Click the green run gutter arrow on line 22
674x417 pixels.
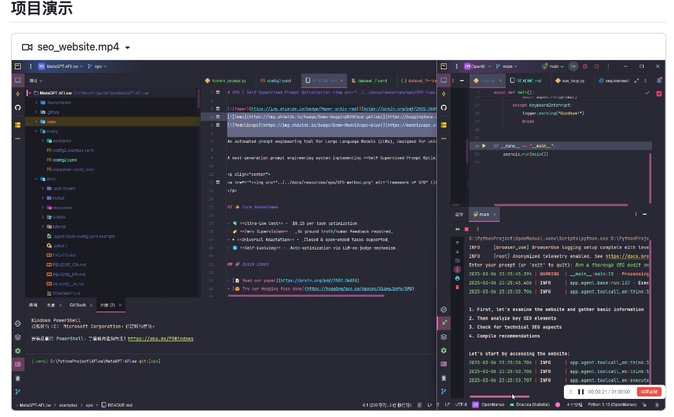pos(484,146)
